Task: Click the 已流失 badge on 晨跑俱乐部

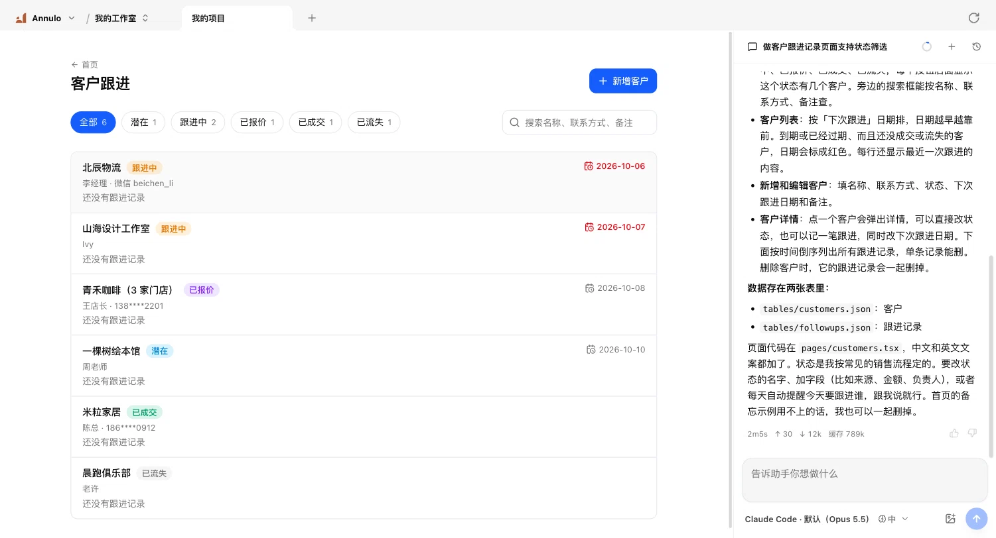Action: 154,473
